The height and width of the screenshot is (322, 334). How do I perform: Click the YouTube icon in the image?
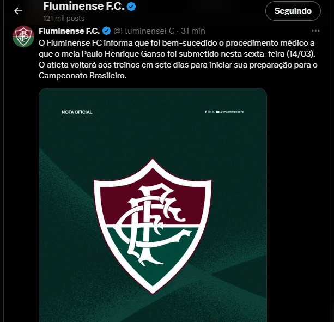point(217,112)
